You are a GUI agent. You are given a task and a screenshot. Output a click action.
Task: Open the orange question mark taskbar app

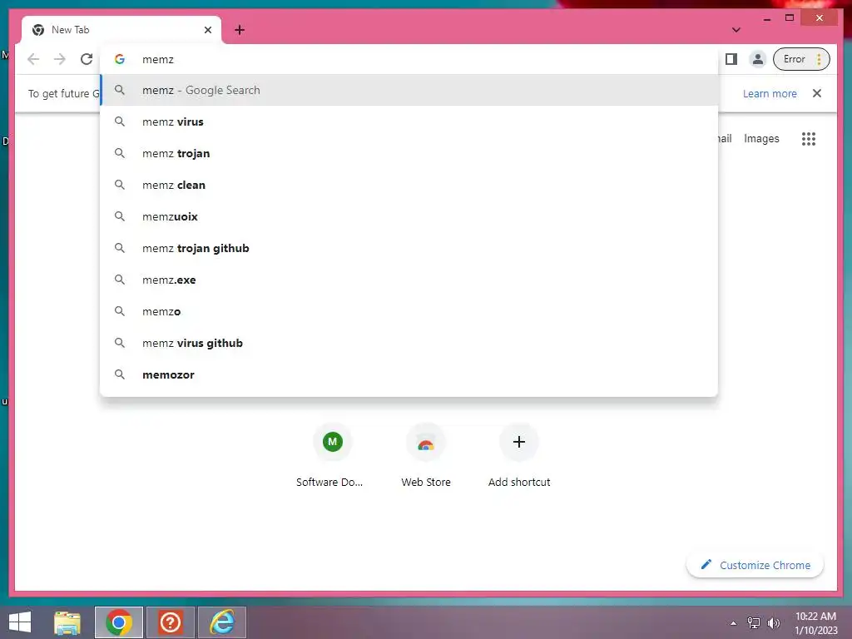(x=170, y=622)
